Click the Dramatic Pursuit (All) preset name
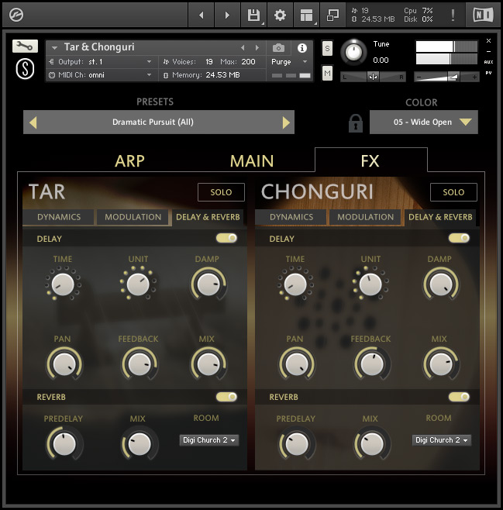Image resolution: width=503 pixels, height=510 pixels. (x=153, y=122)
